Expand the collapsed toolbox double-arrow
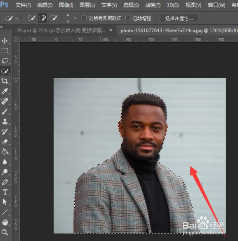The height and width of the screenshot is (241, 238). coord(1,27)
